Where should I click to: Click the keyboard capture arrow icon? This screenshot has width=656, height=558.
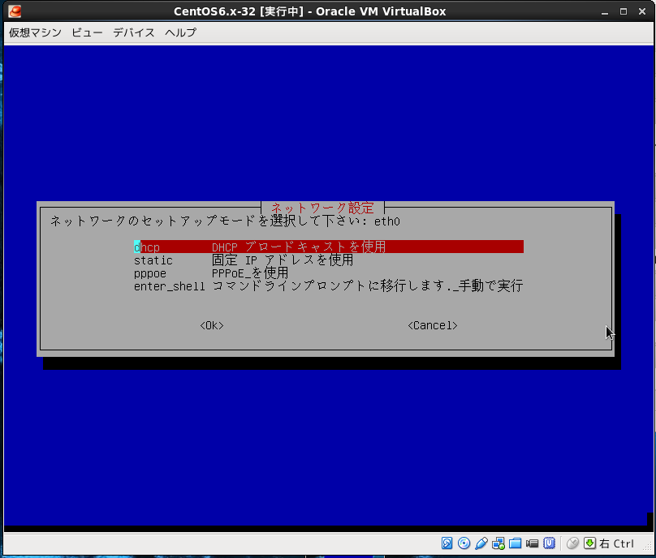[x=590, y=543]
